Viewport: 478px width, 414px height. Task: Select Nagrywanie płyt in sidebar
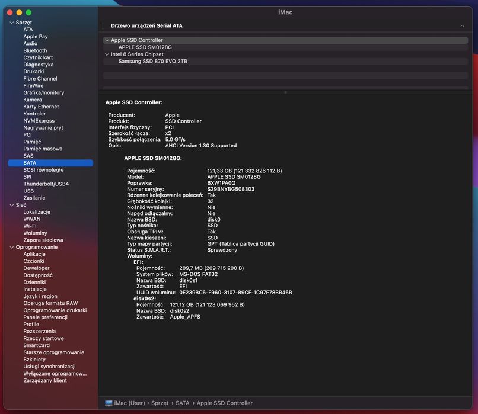pyautogui.click(x=43, y=128)
